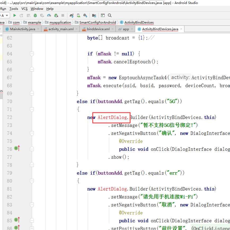Click the Debug app bug icon
Viewport: 230px width, 230px height.
click(35, 15)
